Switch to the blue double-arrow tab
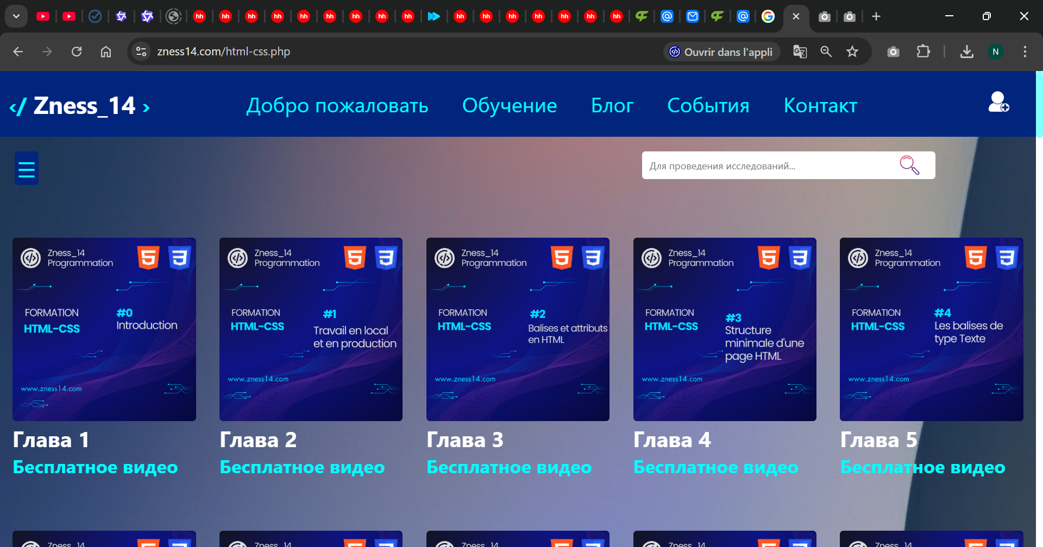 (433, 16)
